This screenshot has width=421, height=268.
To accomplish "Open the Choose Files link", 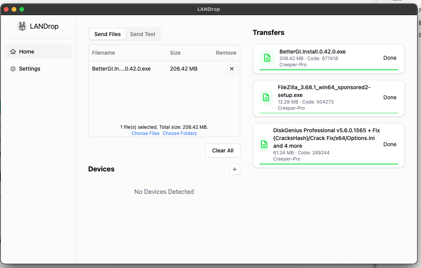I will point(145,133).
